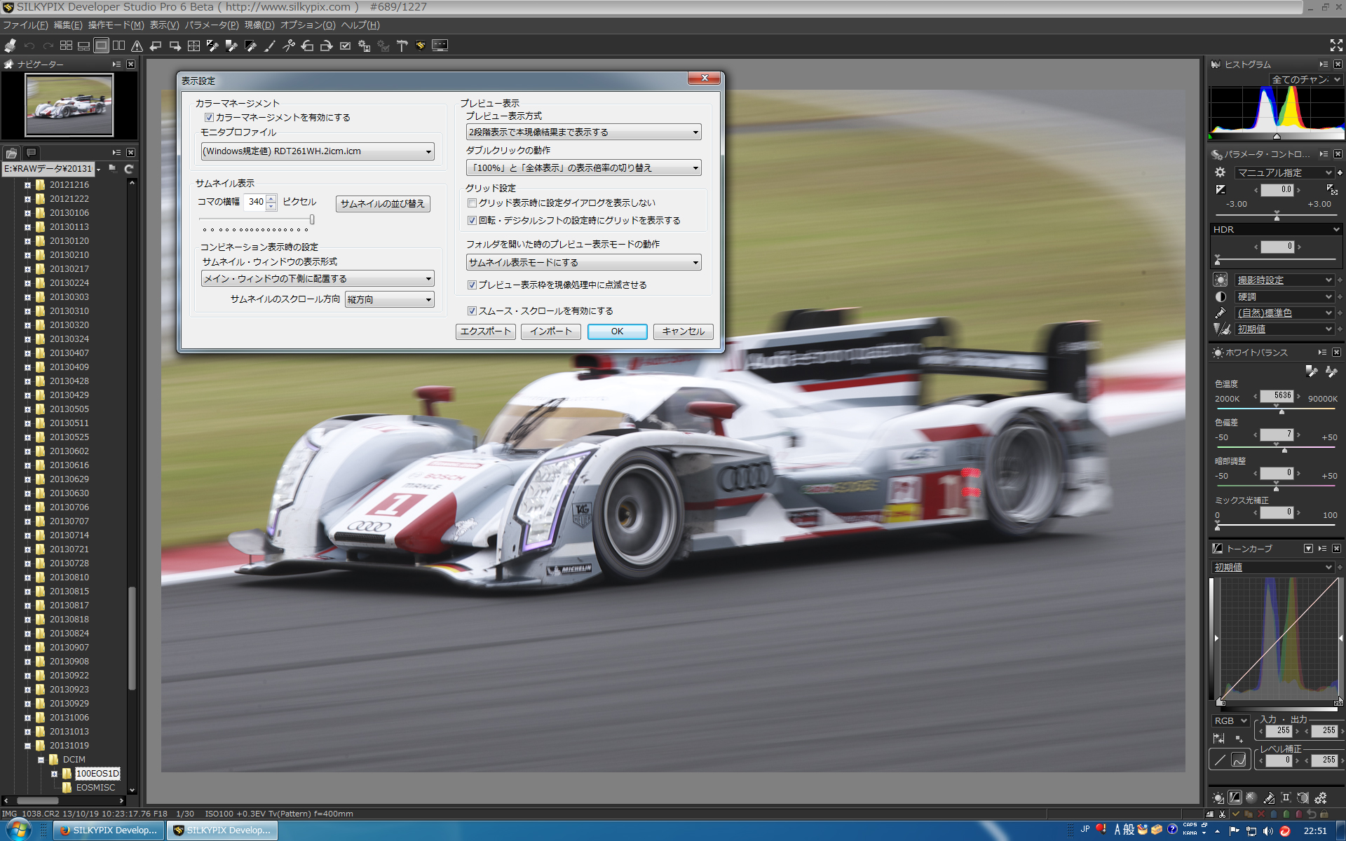The height and width of the screenshot is (841, 1346).
Task: Click the navigator thumbnail of the race car
Action: tap(69, 105)
